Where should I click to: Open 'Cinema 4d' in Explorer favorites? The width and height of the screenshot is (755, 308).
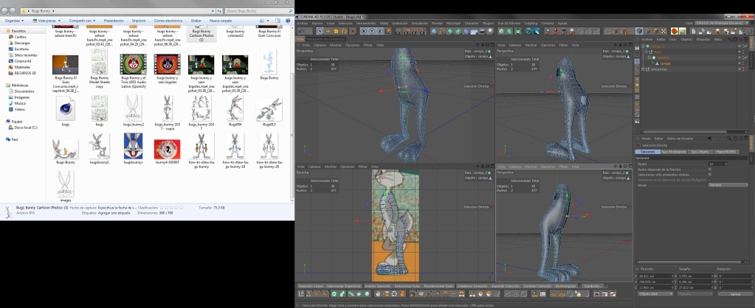pos(23,61)
